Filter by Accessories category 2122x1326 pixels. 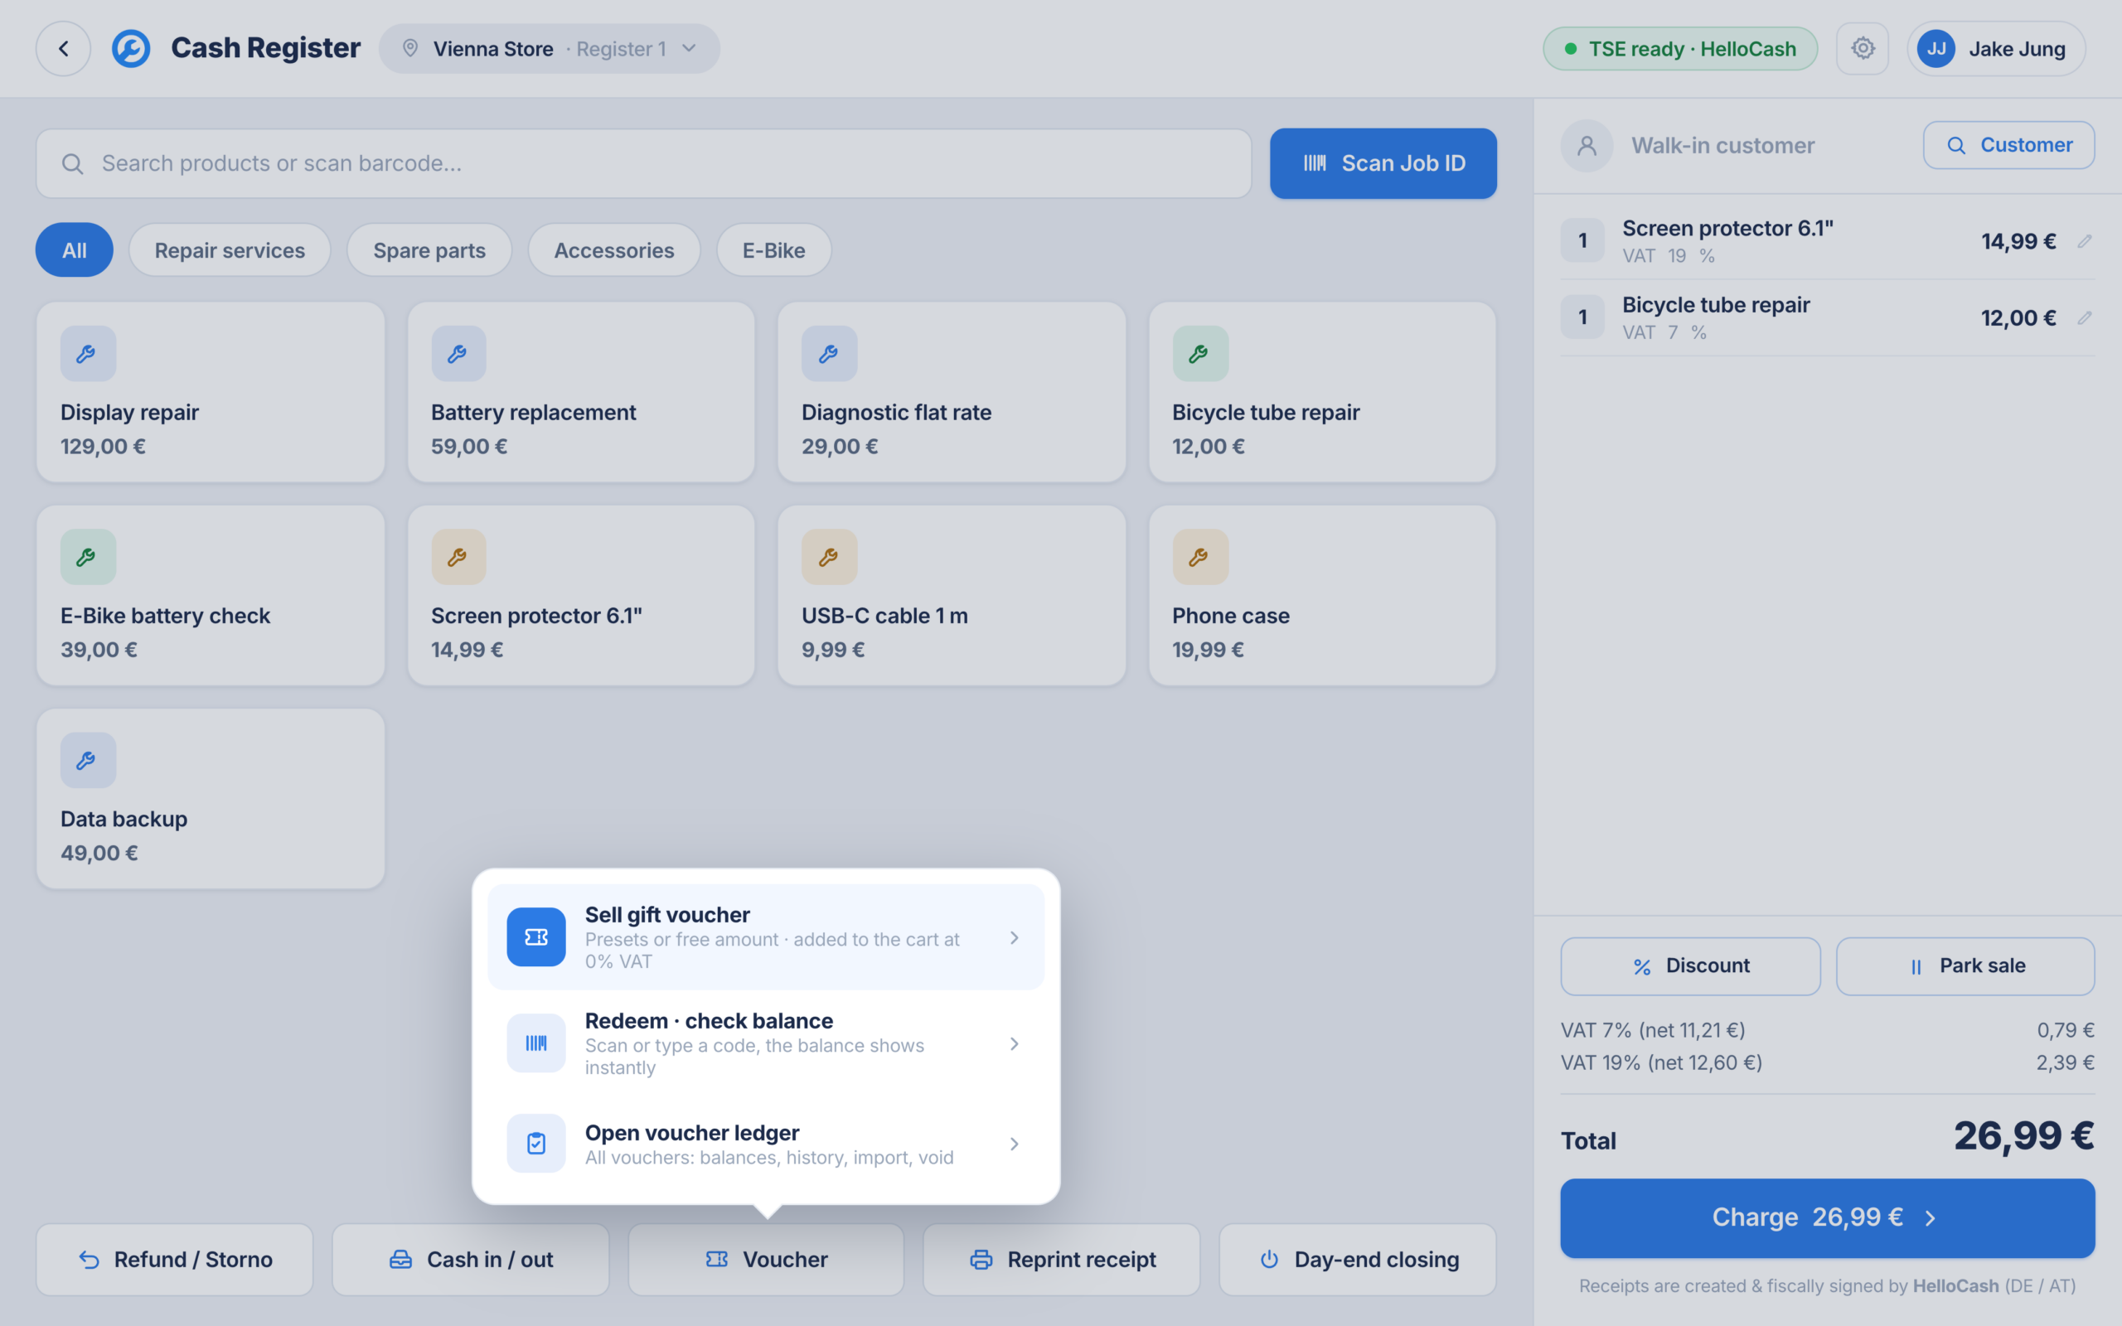click(613, 250)
